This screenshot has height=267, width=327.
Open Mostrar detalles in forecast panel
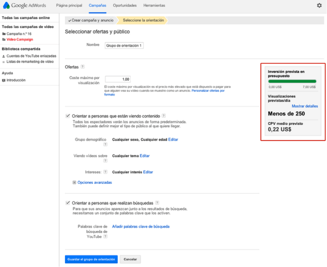tap(304, 106)
